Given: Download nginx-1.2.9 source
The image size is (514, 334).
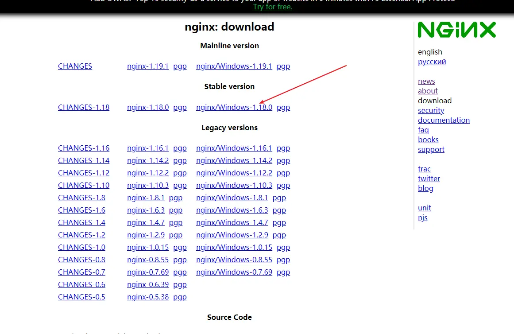Looking at the screenshot, I should point(146,235).
